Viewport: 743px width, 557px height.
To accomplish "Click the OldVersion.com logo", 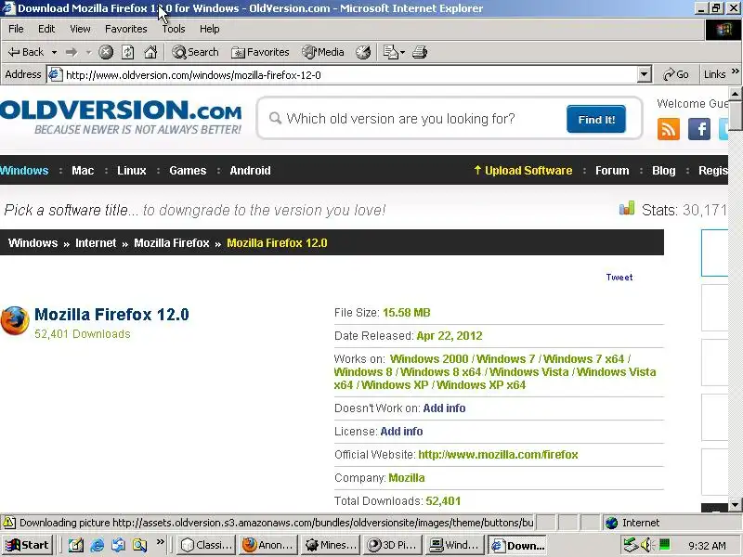I will coord(121,117).
